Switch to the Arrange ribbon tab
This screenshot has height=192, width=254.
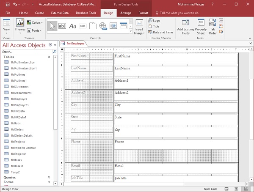(x=126, y=13)
